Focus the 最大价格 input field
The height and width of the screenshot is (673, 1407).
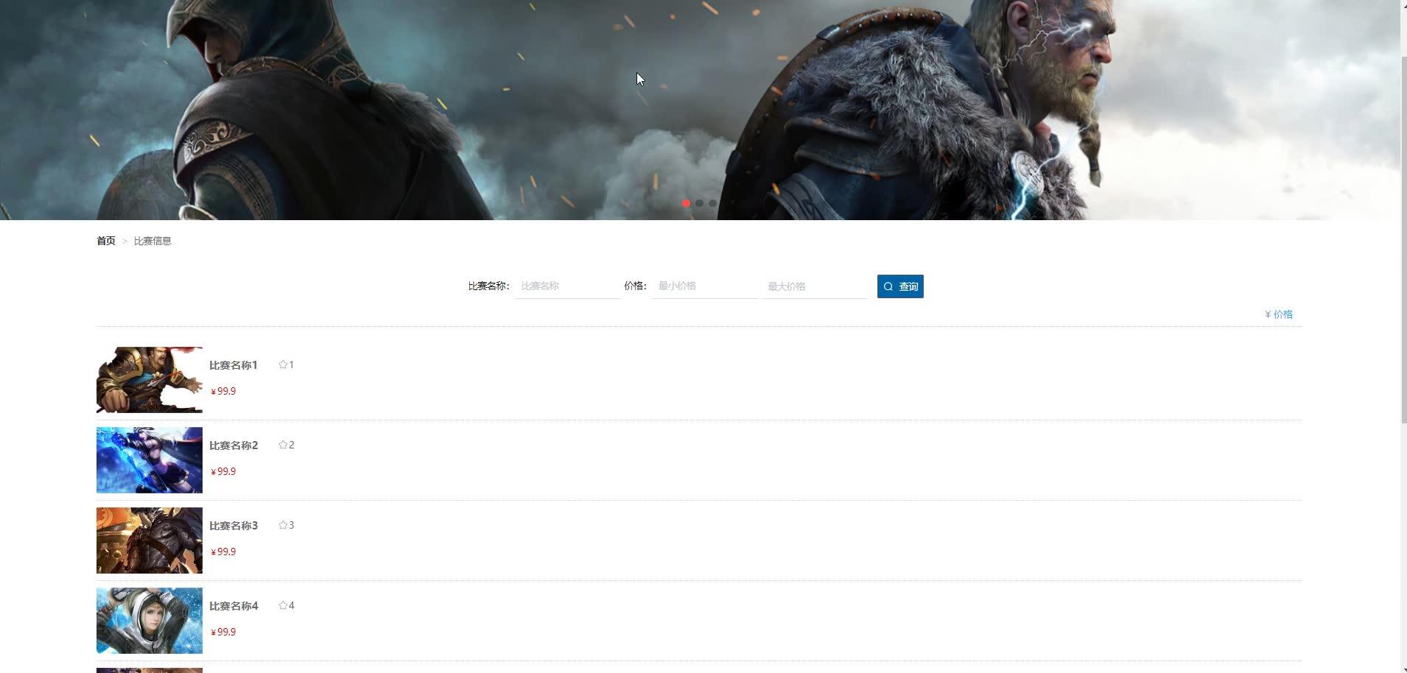click(x=815, y=286)
